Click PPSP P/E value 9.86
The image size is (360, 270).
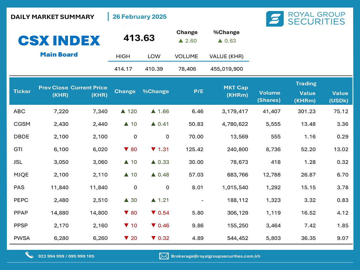(198, 225)
